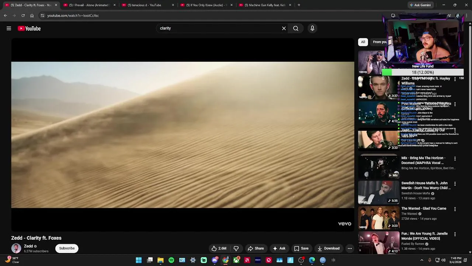Show hidden system tray icons
This screenshot has height=266, width=472.
coord(422,260)
